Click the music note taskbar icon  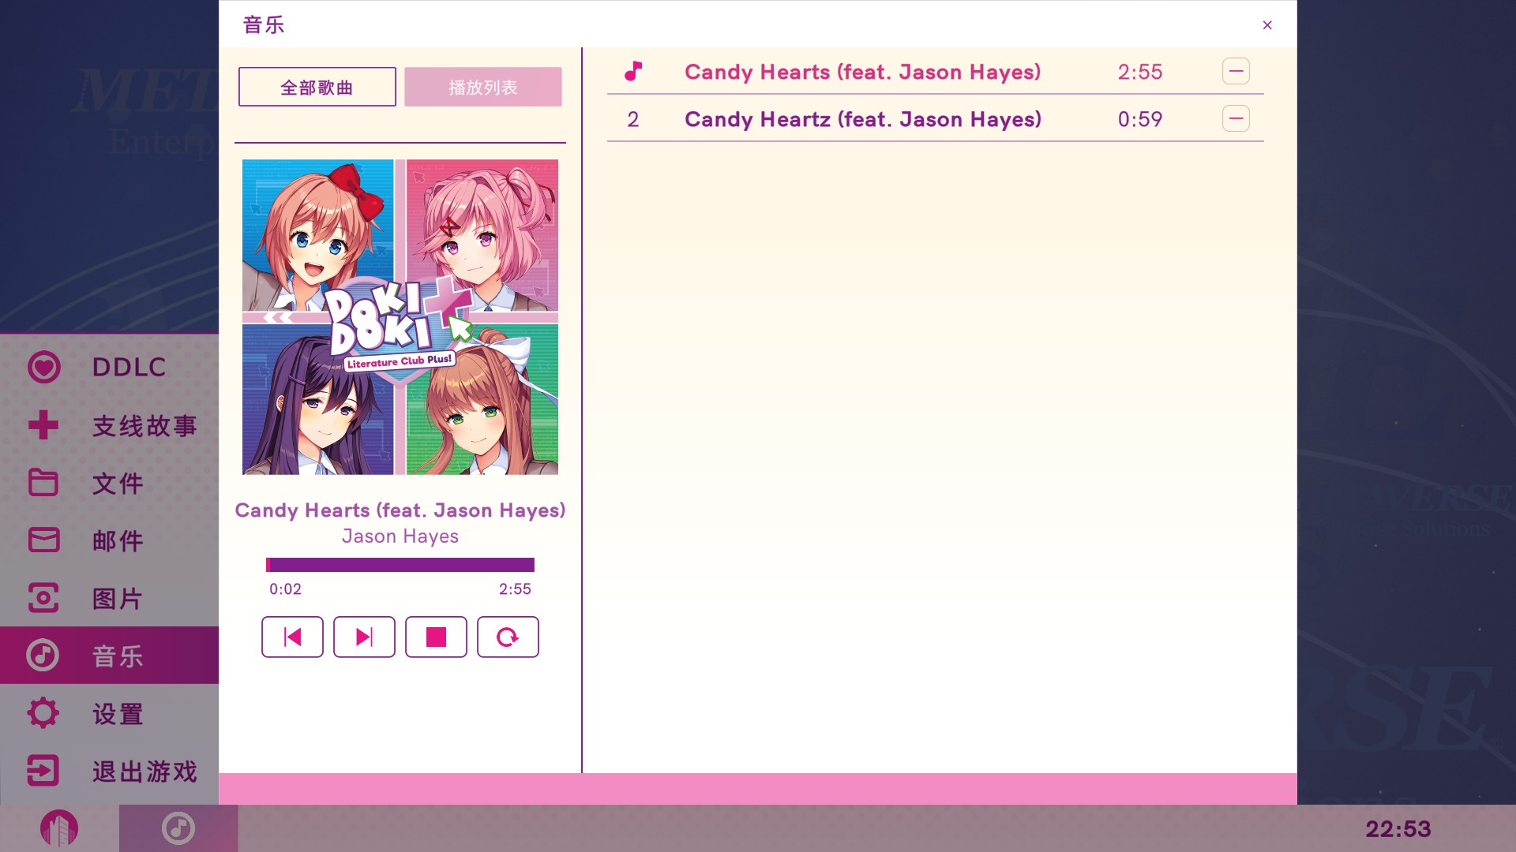pos(178,828)
